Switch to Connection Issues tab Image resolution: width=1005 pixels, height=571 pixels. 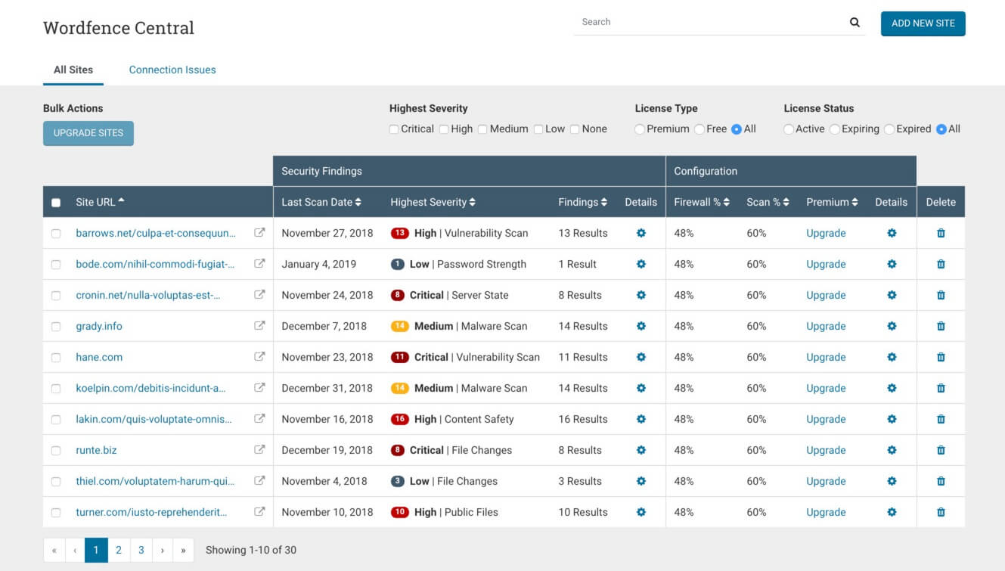click(172, 70)
